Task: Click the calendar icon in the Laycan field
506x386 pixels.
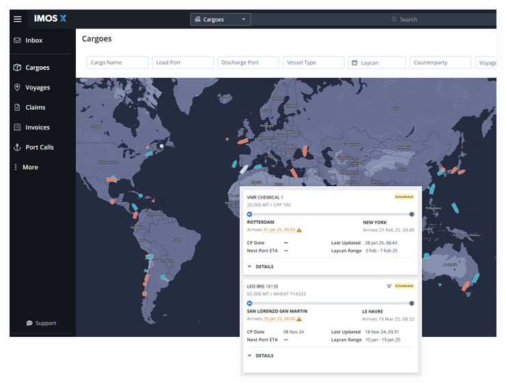Action: pyautogui.click(x=354, y=63)
